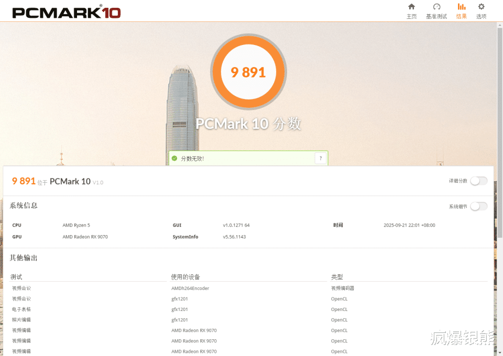The height and width of the screenshot is (356, 503).
Task: Toggle the 详细分数 switch
Action: [x=478, y=181]
